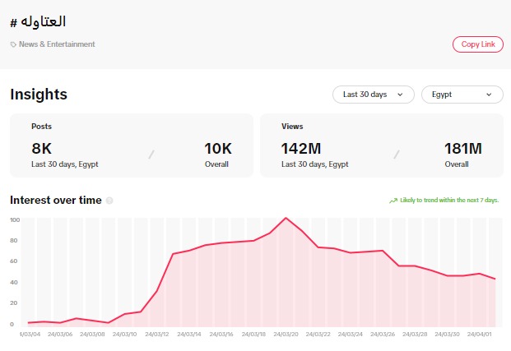
Task: Click the 24/04/01 date on the axis
Action: click(480, 335)
